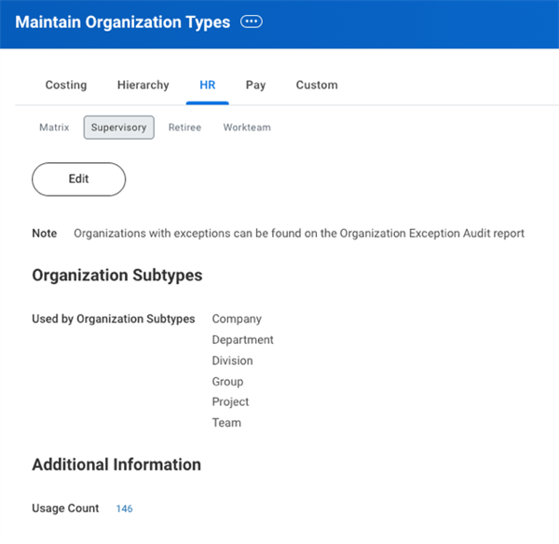
Task: Click the Additional Information heading
Action: pyautogui.click(x=116, y=465)
